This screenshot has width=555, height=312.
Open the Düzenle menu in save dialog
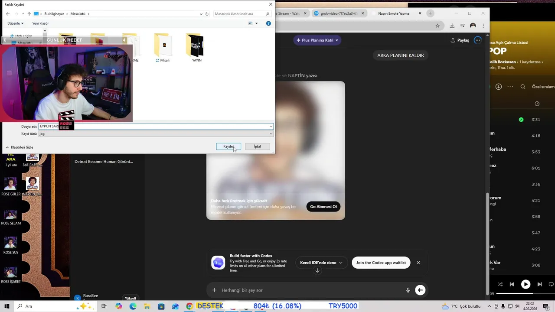[x=16, y=23]
